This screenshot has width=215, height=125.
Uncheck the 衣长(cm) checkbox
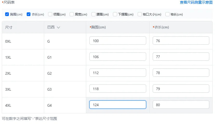[x=29, y=14]
